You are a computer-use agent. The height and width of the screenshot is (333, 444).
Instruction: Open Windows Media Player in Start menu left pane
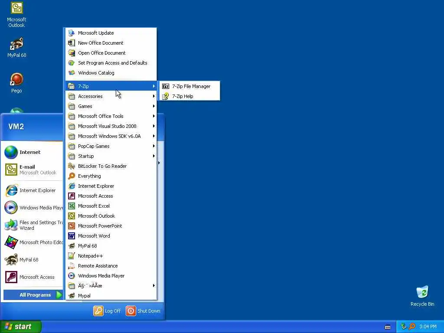(33, 208)
